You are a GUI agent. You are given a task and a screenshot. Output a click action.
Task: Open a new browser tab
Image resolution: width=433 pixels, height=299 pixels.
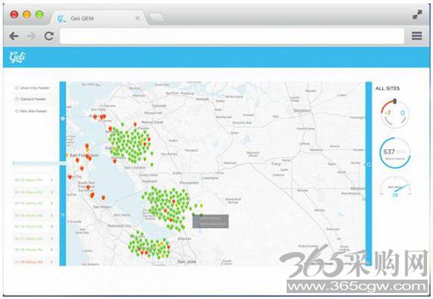[156, 18]
